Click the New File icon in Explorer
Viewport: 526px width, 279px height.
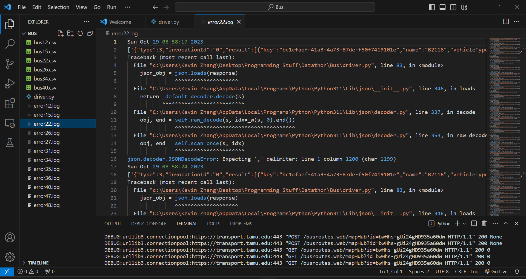(60, 33)
